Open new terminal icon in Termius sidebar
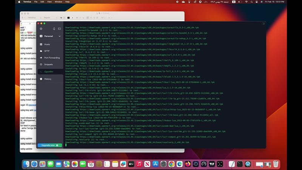The image size is (302, 170). (59, 29)
